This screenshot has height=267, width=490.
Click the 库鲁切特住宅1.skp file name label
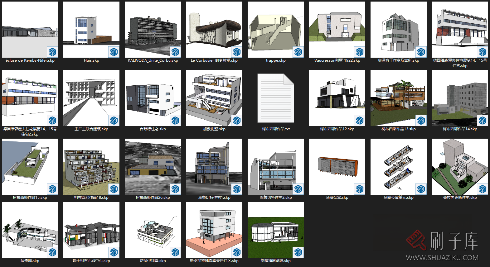pos(214,198)
